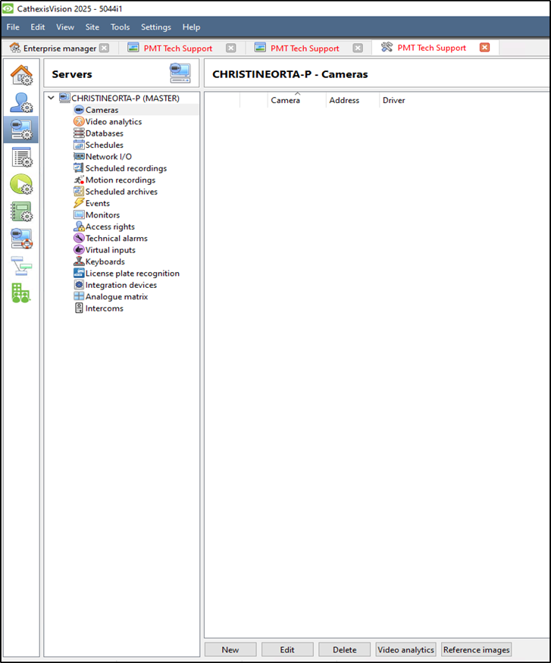Open the green building sidebar icon

point(21,293)
